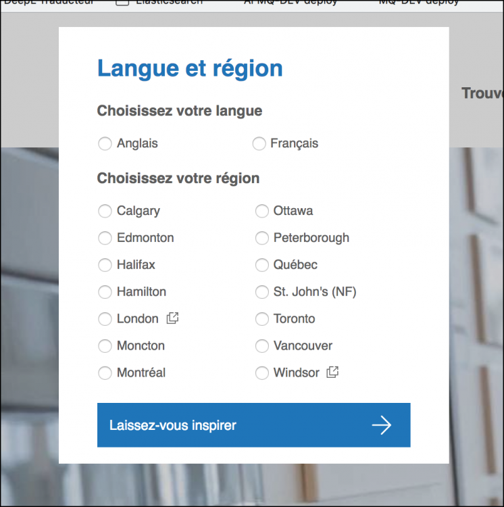The height and width of the screenshot is (507, 504).
Task: Choose the Français language option
Action: click(259, 143)
